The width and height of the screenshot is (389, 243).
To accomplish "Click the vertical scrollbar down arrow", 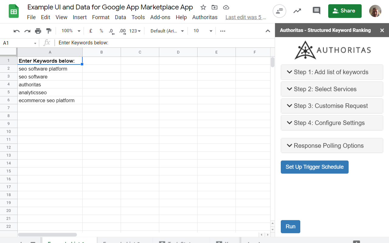I will coord(273,230).
